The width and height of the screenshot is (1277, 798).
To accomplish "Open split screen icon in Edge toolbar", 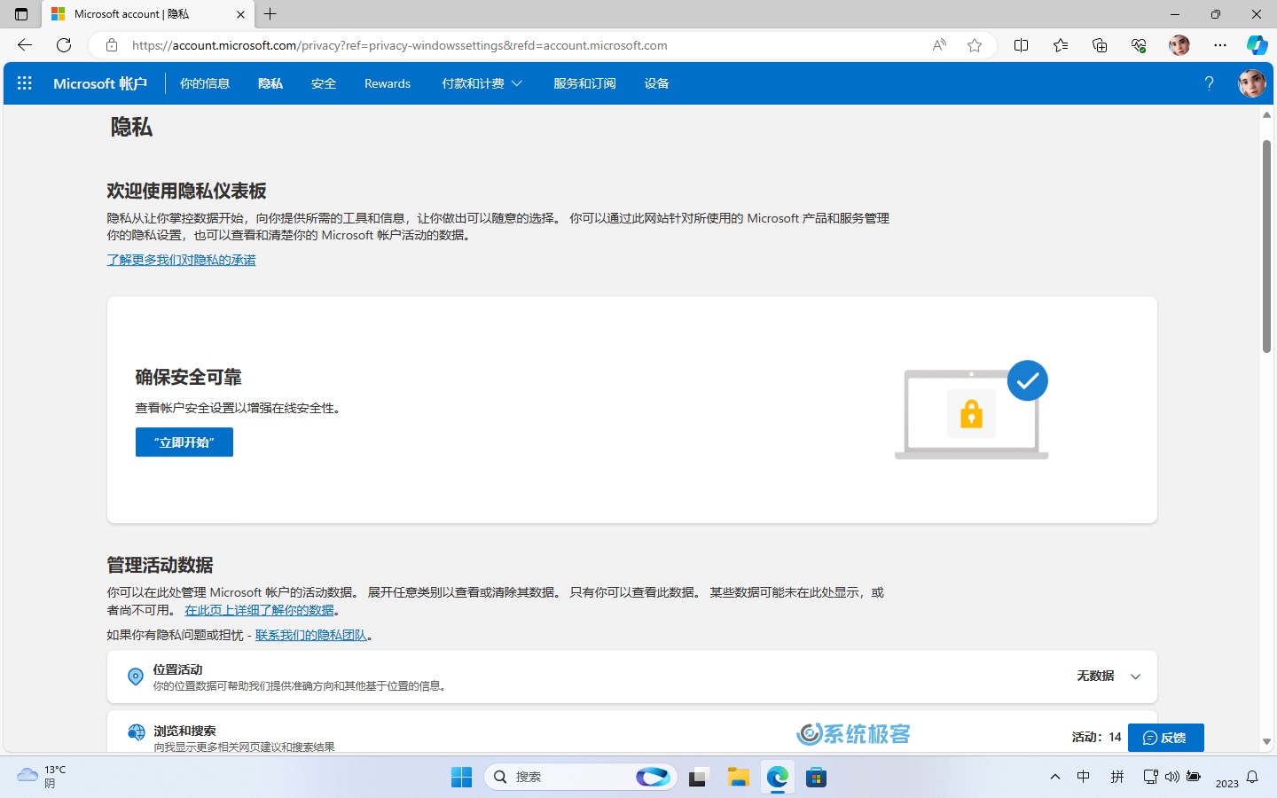I will [1021, 45].
